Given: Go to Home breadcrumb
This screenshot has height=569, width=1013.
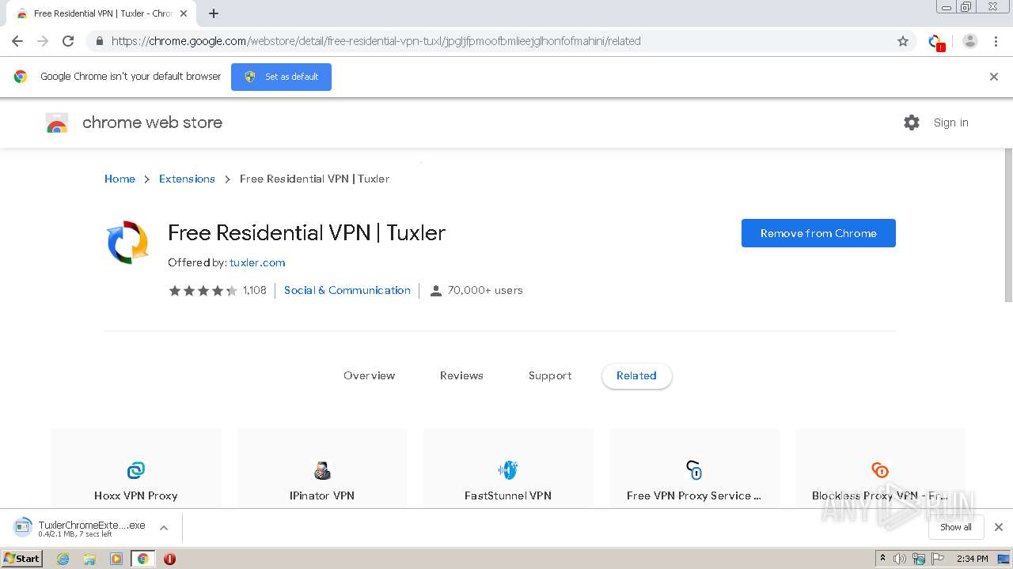Looking at the screenshot, I should pos(120,179).
